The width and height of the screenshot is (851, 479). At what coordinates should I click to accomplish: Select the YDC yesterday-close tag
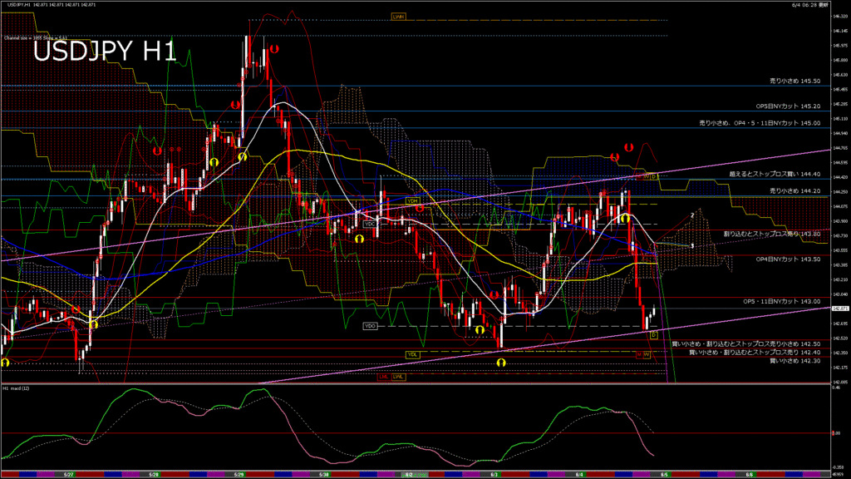370,224
